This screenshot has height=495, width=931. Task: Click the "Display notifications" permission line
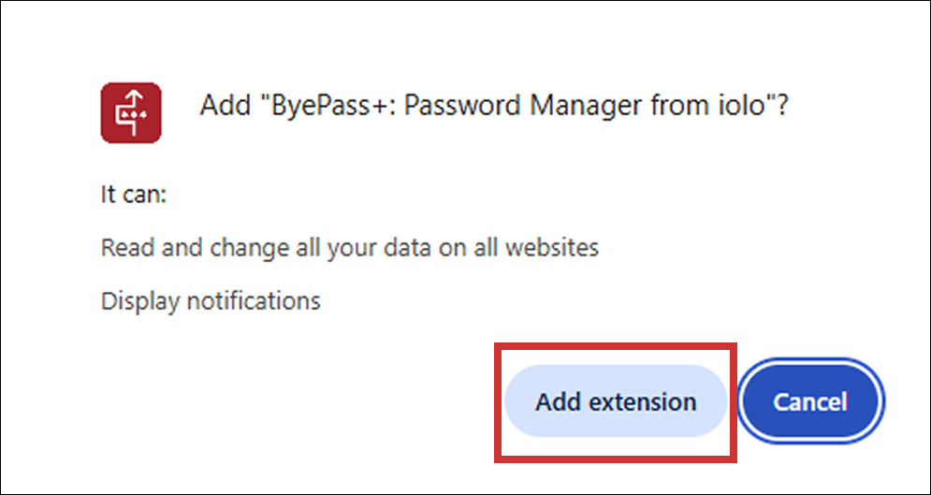[211, 301]
